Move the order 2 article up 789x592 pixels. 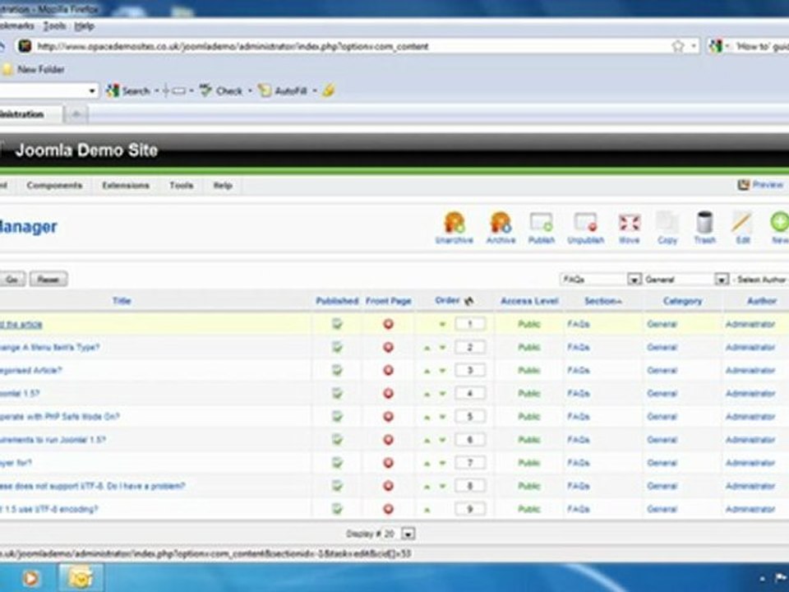coord(427,348)
